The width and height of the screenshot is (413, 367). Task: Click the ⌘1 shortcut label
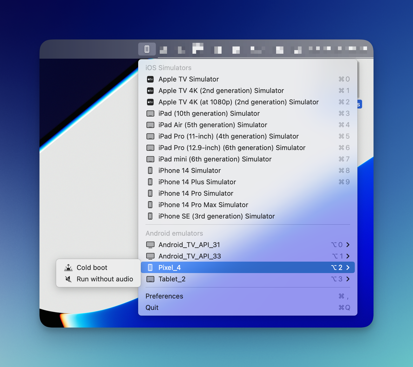click(x=344, y=91)
